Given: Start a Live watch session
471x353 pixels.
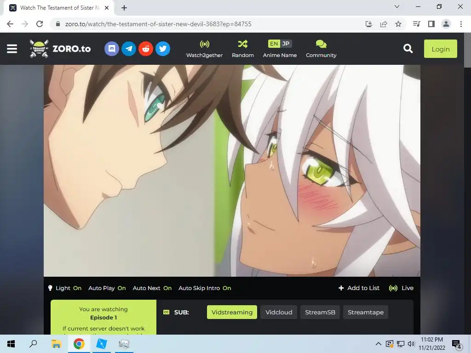Looking at the screenshot, I should (401, 288).
